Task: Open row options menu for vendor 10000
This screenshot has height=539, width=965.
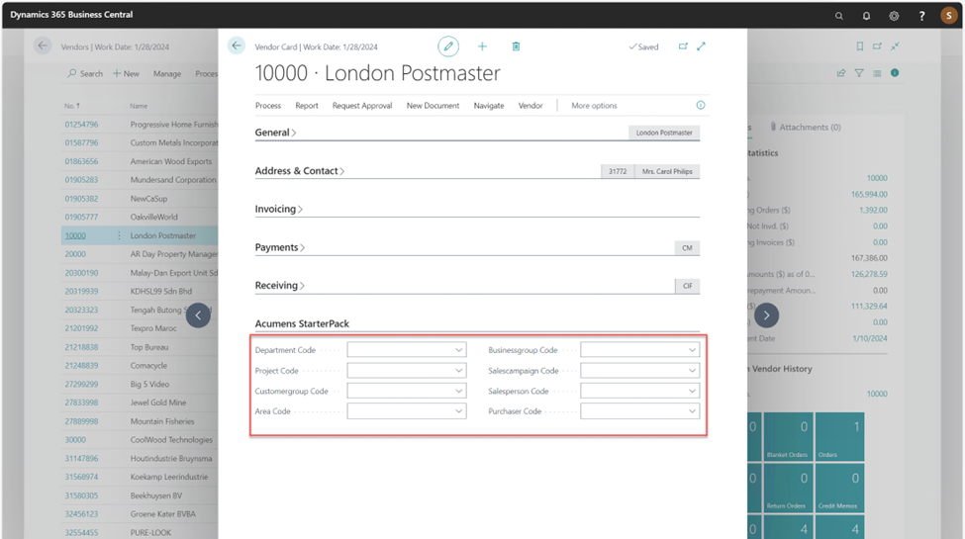Action: coord(119,235)
